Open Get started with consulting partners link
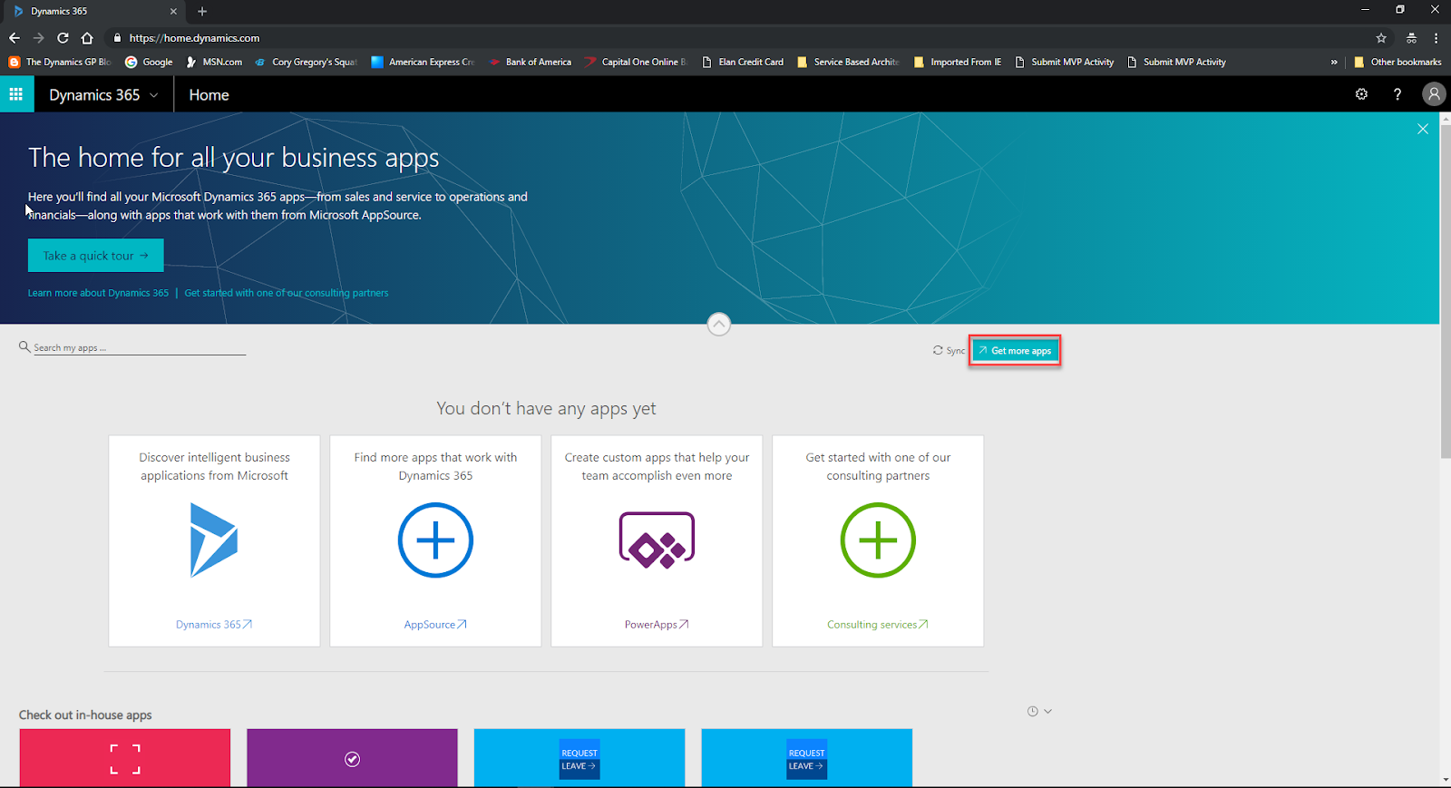Screen dimensions: 1451x788 (x=287, y=293)
